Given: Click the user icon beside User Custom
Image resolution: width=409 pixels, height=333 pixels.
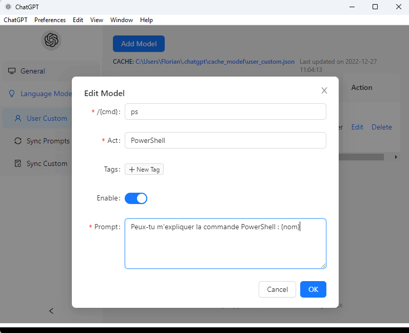Looking at the screenshot, I should click(x=18, y=118).
